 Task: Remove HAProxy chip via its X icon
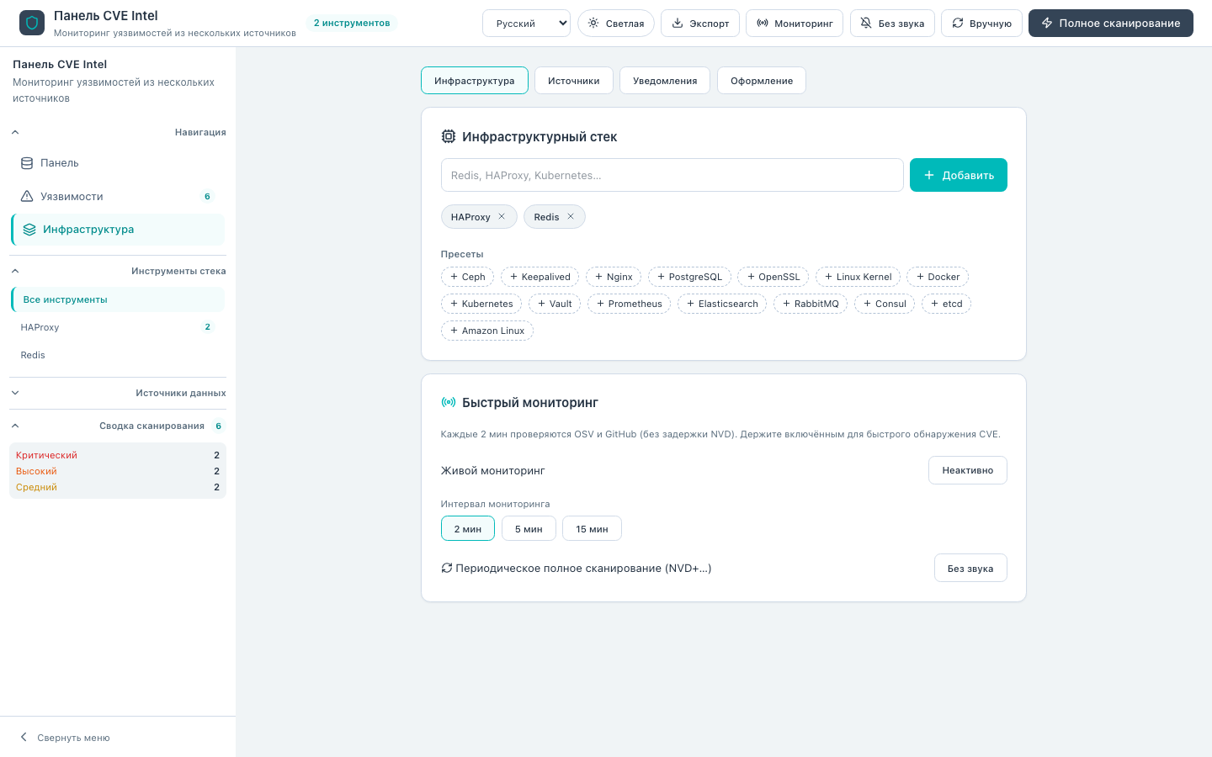pos(502,216)
